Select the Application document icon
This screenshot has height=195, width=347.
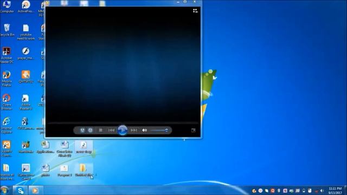click(x=45, y=147)
